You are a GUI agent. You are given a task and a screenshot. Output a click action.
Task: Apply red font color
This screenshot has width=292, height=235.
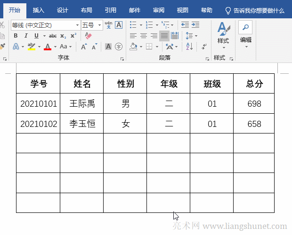click(48, 47)
